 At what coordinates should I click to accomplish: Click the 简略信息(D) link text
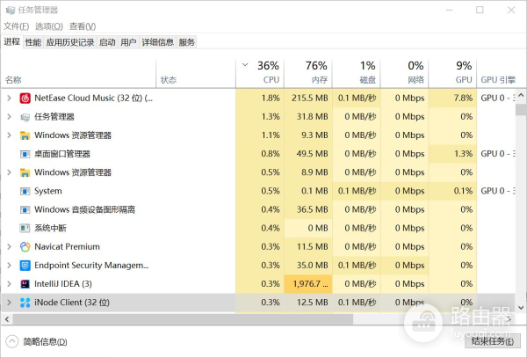pos(45,342)
